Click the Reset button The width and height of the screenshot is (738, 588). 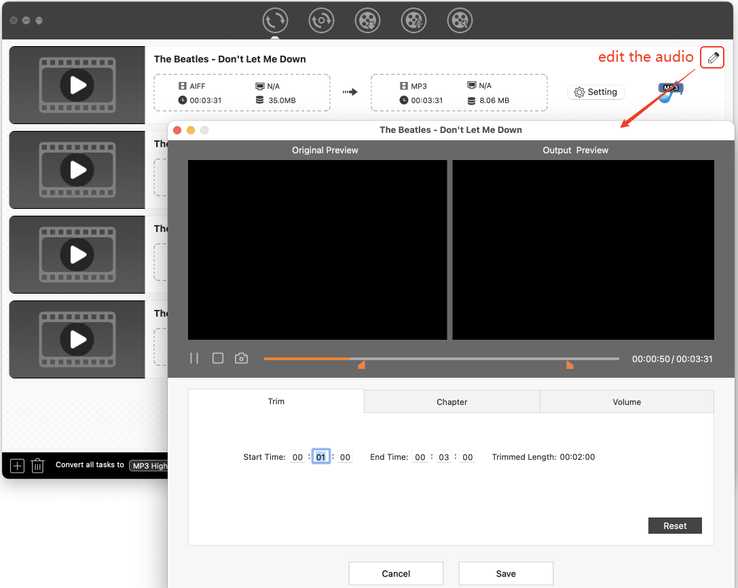[674, 526]
